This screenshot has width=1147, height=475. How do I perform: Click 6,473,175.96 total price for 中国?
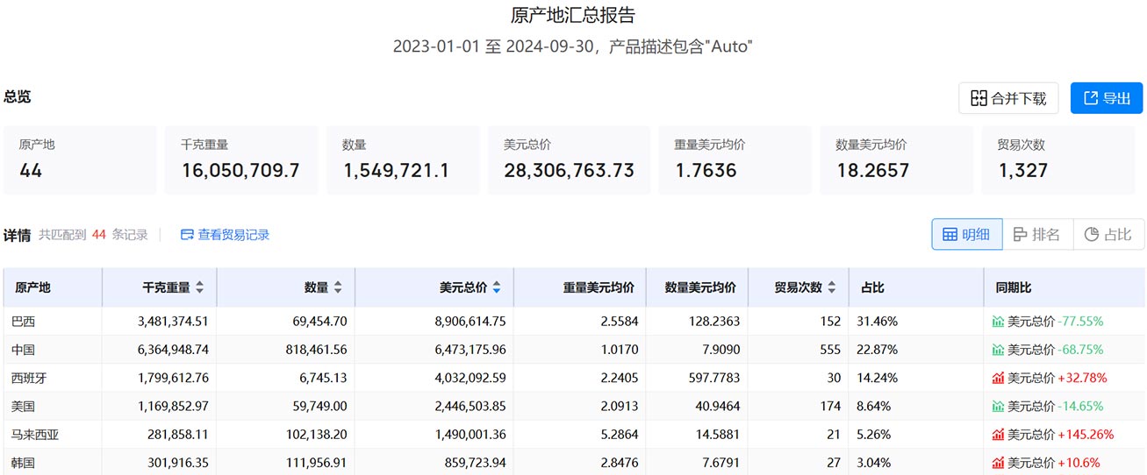[470, 350]
